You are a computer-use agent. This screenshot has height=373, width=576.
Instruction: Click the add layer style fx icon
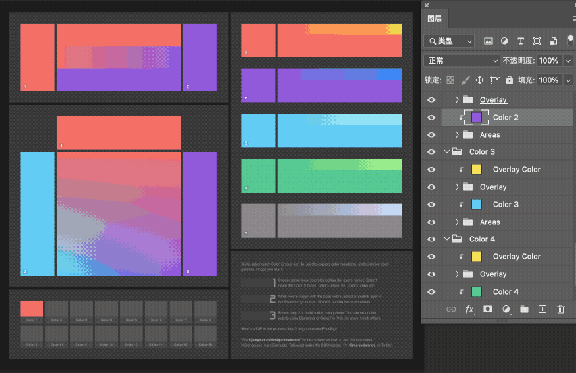coord(470,309)
